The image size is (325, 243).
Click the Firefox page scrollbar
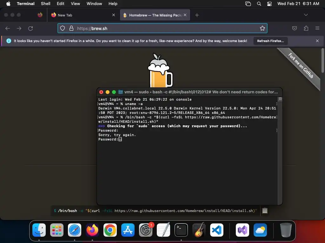(322, 60)
